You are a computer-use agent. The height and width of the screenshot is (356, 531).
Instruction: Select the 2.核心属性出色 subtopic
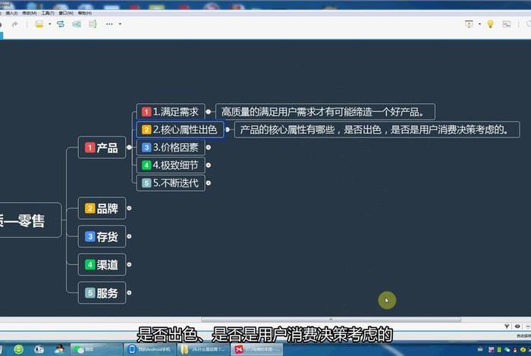[180, 130]
